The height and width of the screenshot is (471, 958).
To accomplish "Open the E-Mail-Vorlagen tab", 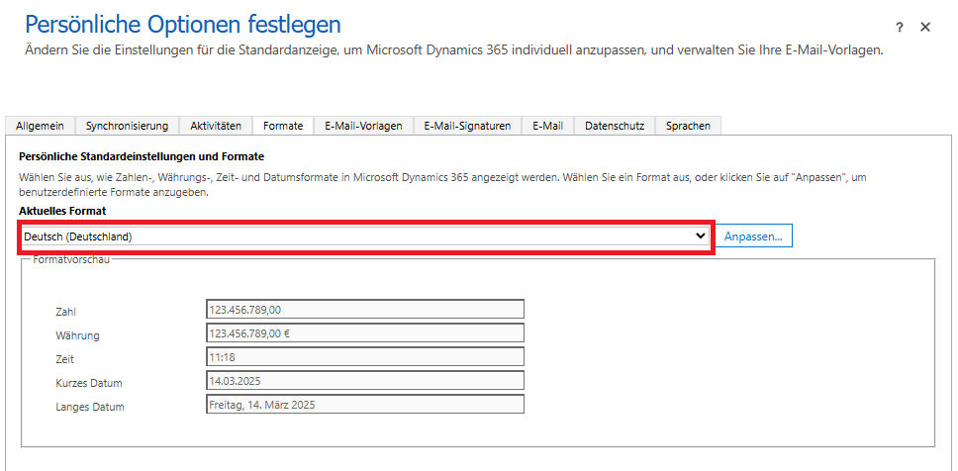I will coord(363,126).
